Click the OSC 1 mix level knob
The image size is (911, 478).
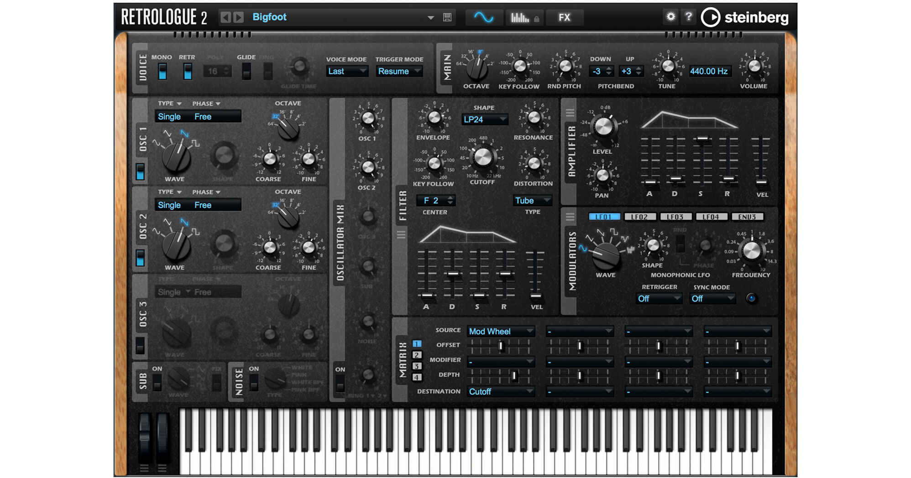[368, 119]
